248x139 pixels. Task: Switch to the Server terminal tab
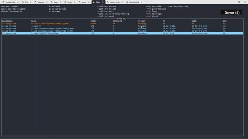[84, 2]
